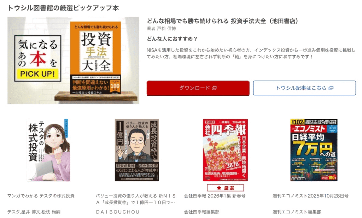
Task: Click the red ダウンロード button
Action: point(198,88)
